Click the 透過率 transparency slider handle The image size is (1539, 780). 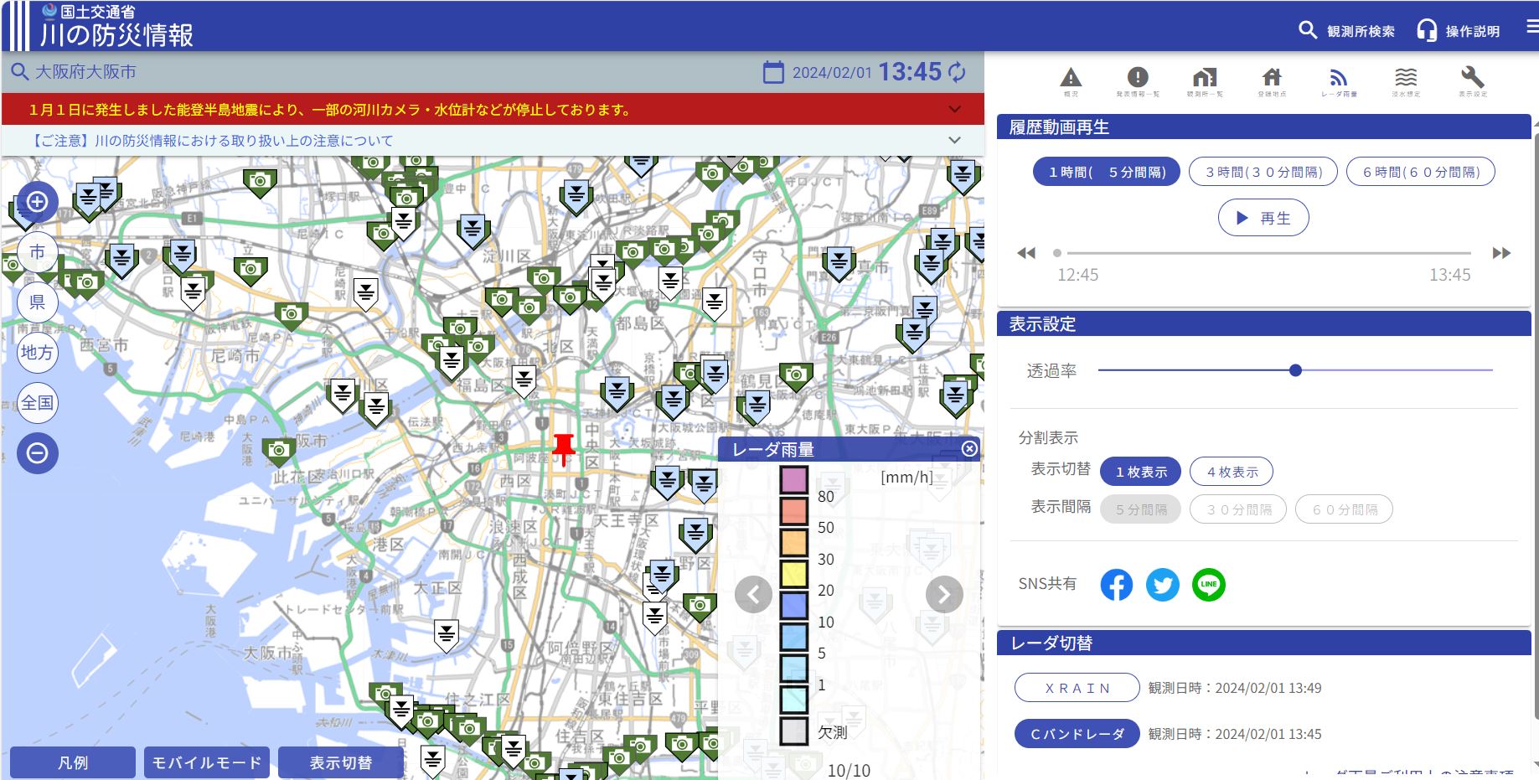tap(1295, 370)
